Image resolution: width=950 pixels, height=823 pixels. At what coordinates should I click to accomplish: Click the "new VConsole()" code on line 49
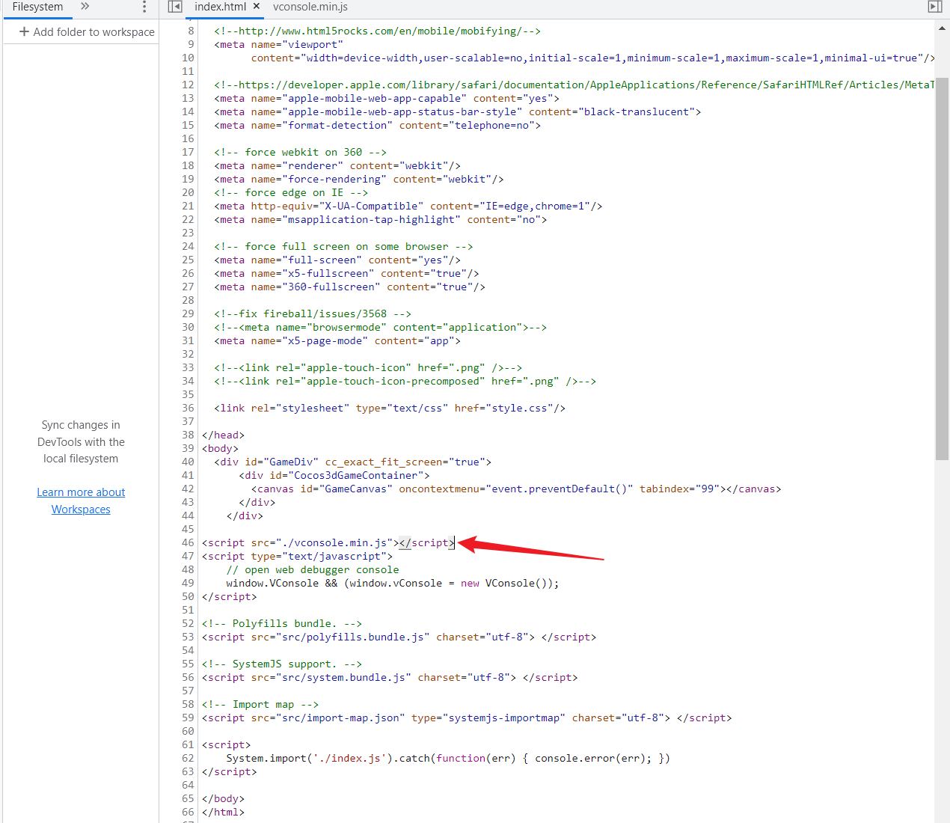pyautogui.click(x=507, y=583)
